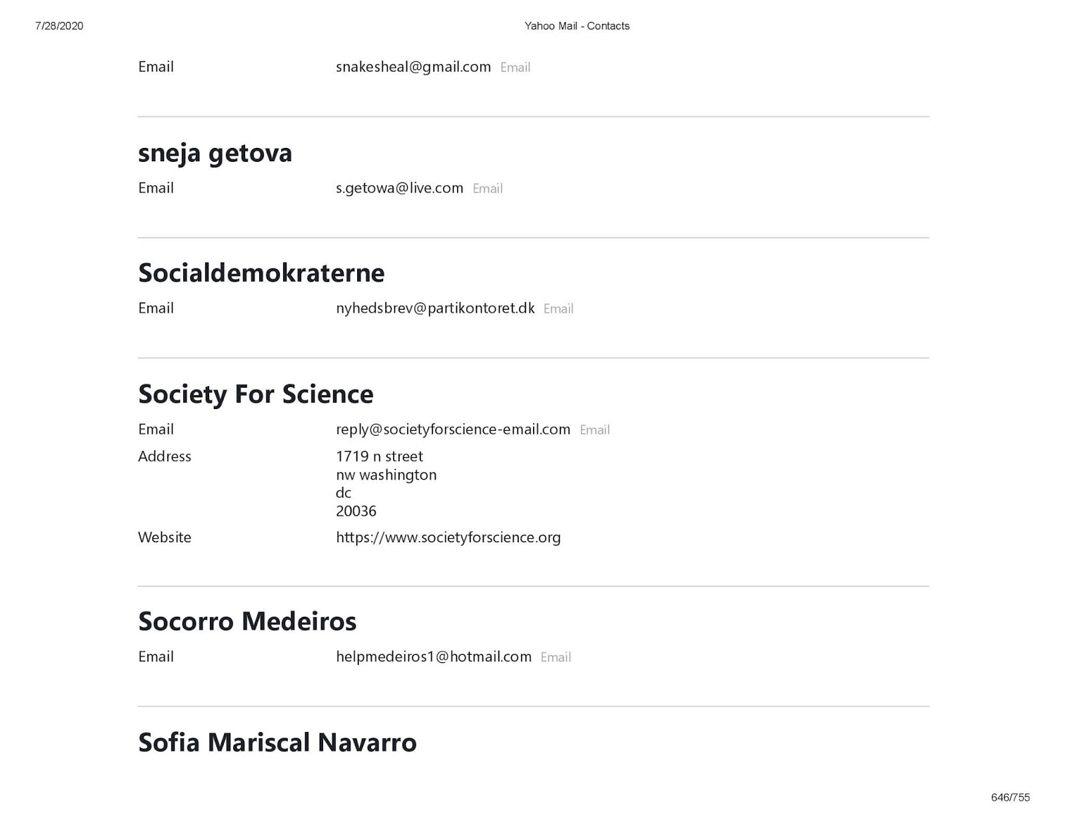Click the 646/755 page number indicator
Image resolution: width=1066 pixels, height=824 pixels.
(1010, 797)
